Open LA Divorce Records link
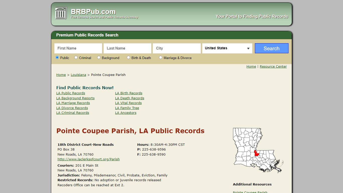Screen dimensions: 343x193 click(x=72, y=108)
